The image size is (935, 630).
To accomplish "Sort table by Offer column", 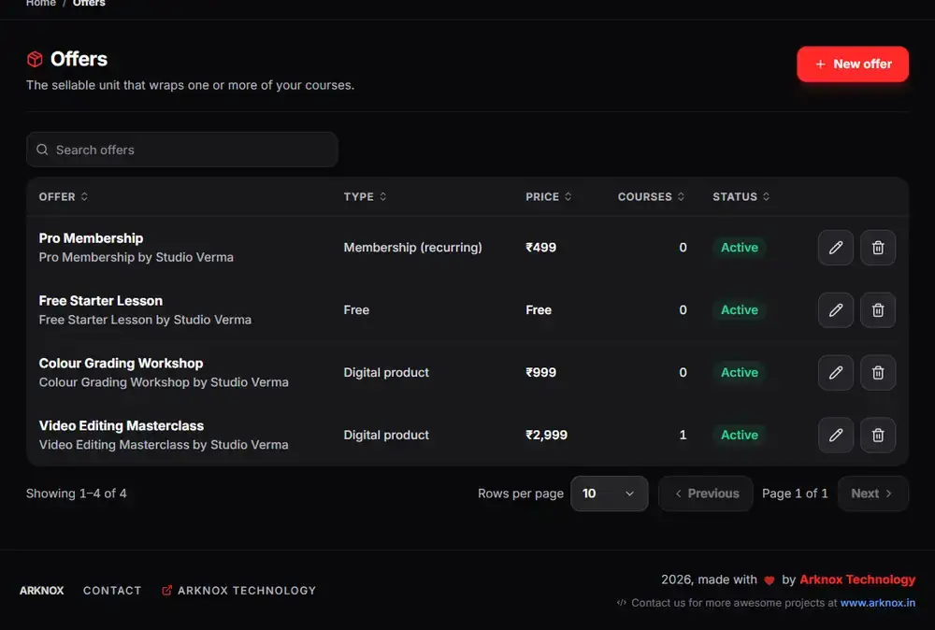I will click(64, 196).
